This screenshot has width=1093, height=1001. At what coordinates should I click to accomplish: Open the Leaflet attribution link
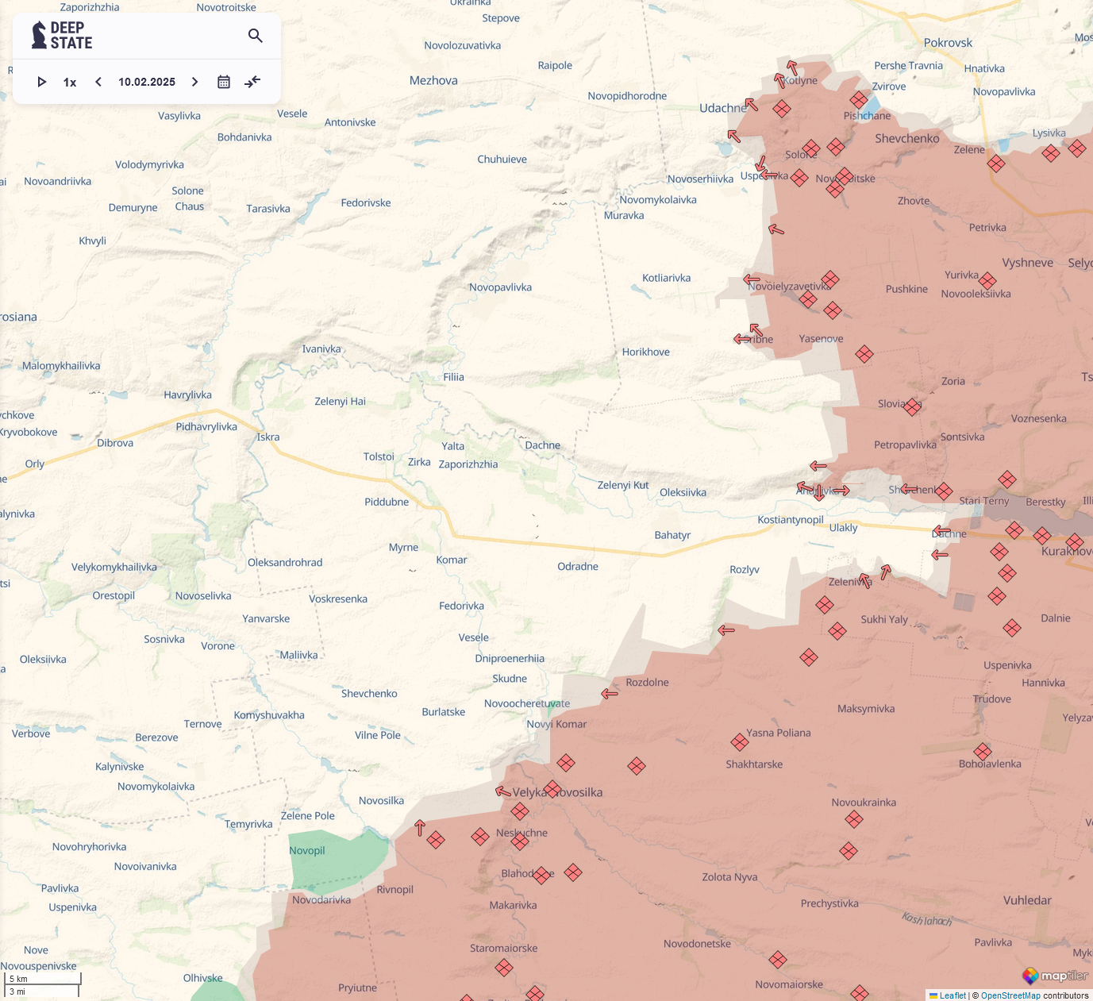[x=948, y=995]
